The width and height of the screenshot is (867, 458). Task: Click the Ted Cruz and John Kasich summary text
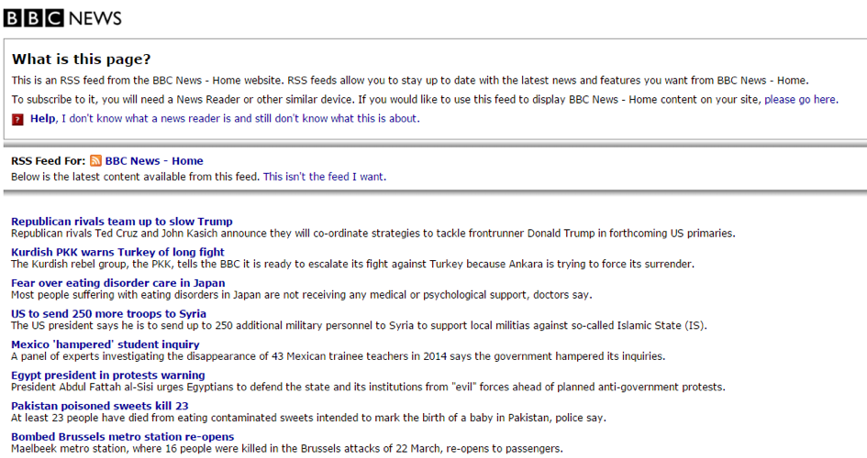pos(373,233)
